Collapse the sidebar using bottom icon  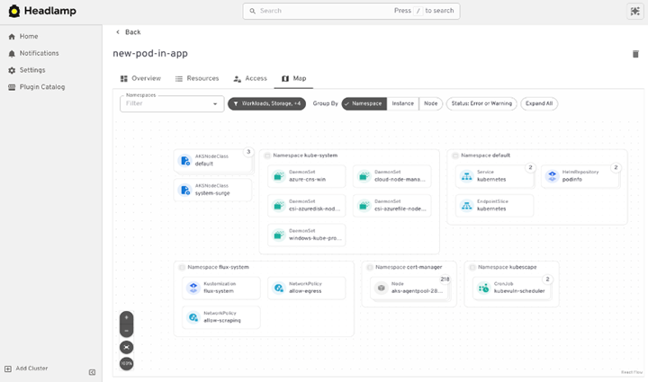pos(92,372)
